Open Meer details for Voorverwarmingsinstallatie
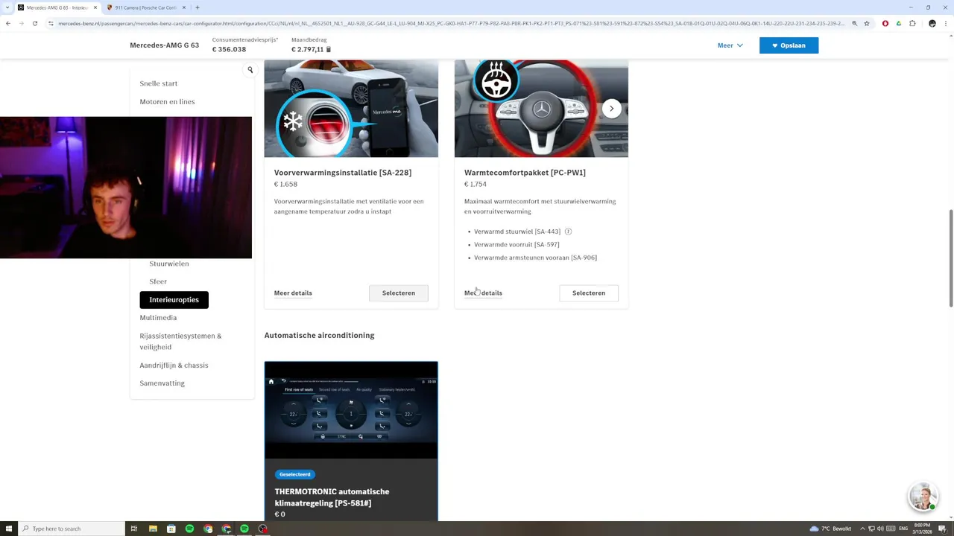This screenshot has width=954, height=536. (293, 293)
